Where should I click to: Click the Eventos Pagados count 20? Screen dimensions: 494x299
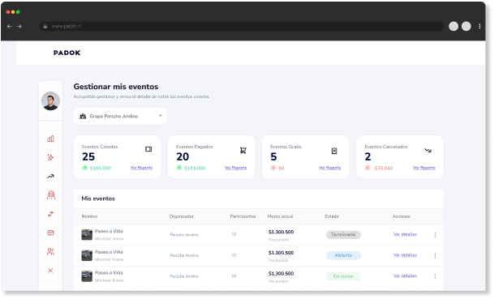183,156
